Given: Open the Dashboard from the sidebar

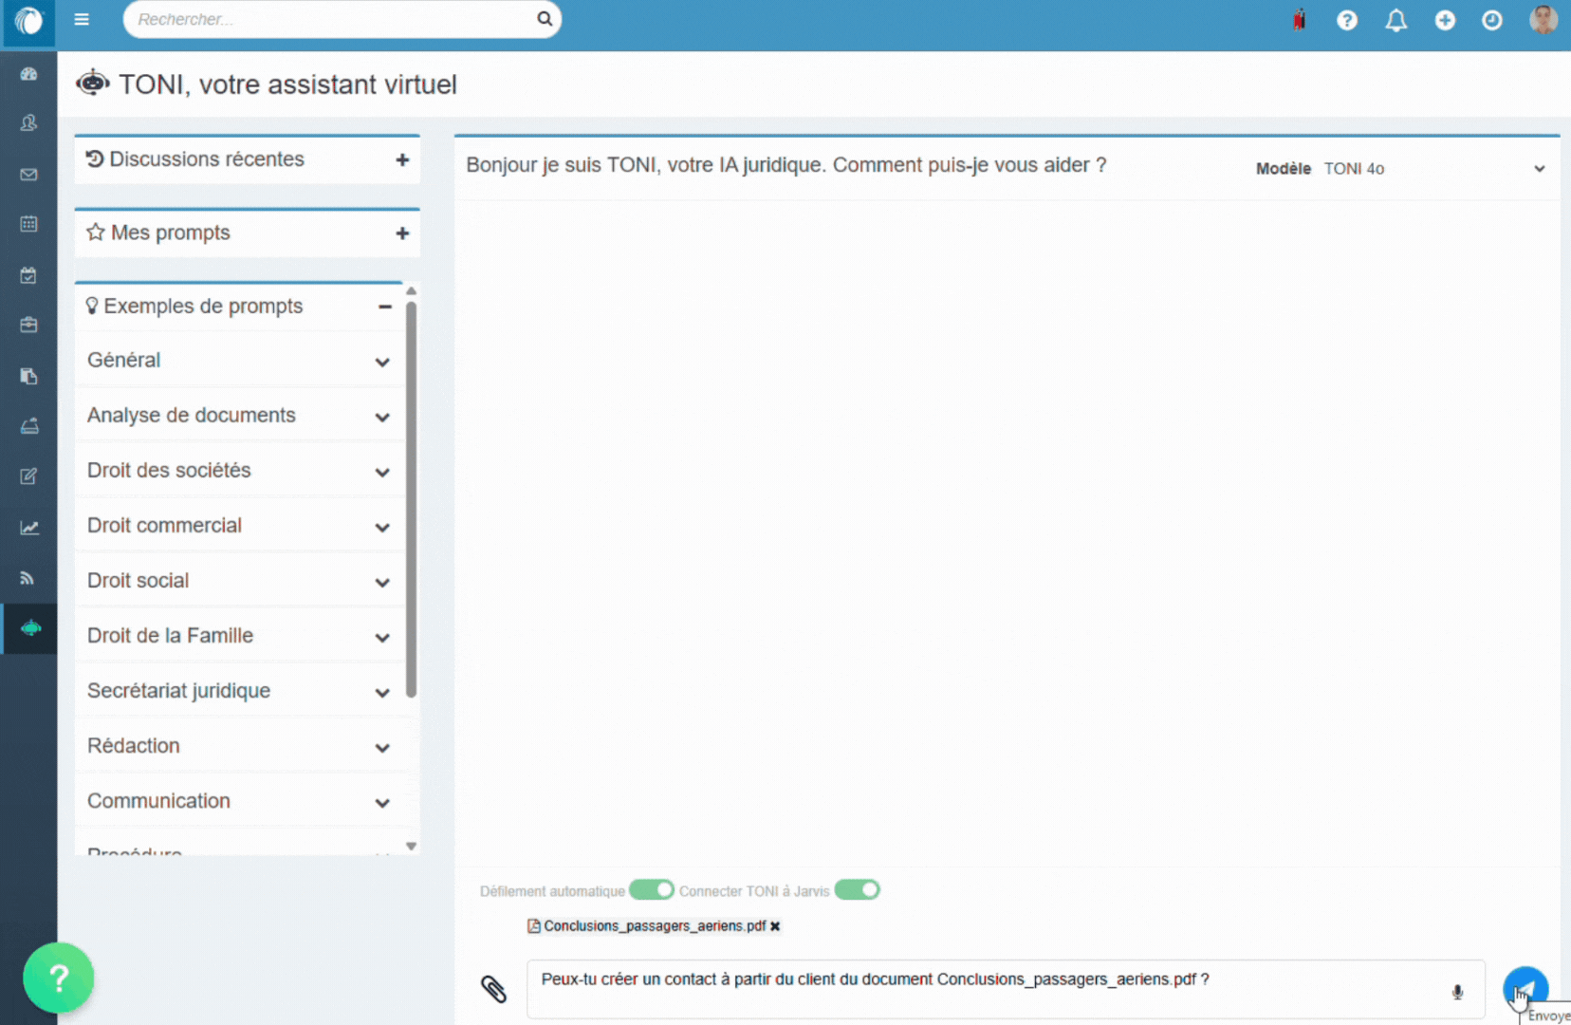Looking at the screenshot, I should (x=28, y=73).
